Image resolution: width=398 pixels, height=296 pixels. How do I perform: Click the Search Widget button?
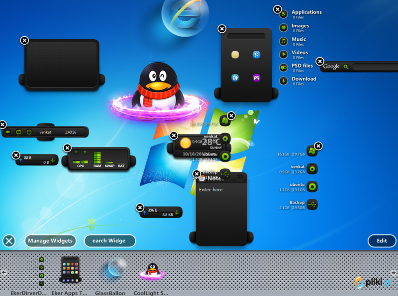(x=109, y=241)
